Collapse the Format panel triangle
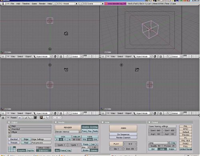 tap(149, 122)
